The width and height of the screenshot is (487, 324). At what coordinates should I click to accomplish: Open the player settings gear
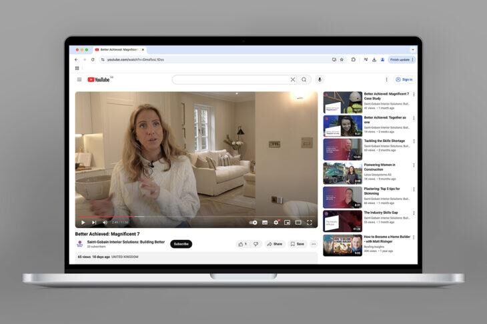click(x=276, y=223)
